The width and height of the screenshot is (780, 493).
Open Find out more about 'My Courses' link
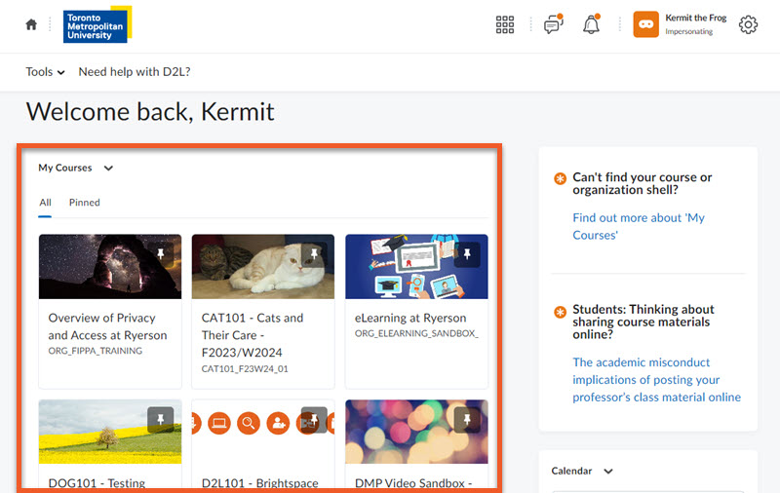tap(639, 226)
